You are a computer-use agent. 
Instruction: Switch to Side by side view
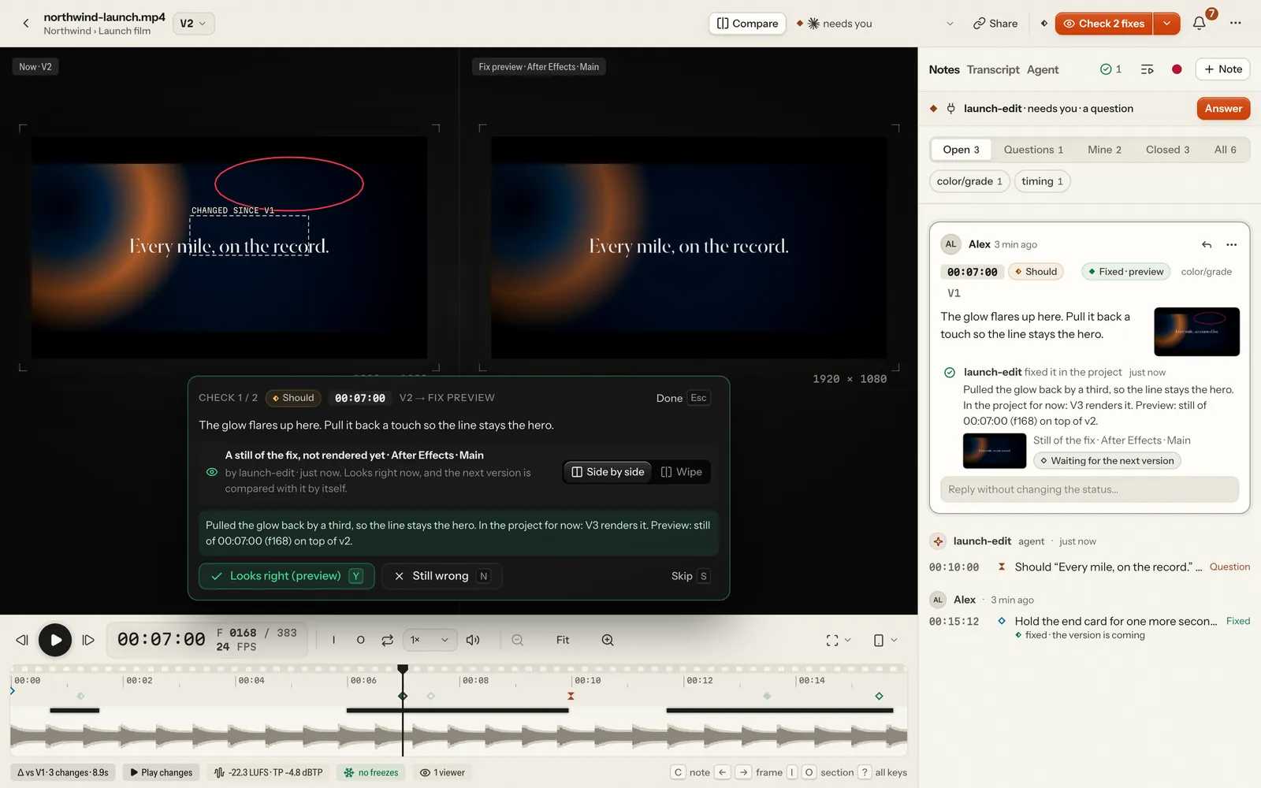(x=608, y=472)
